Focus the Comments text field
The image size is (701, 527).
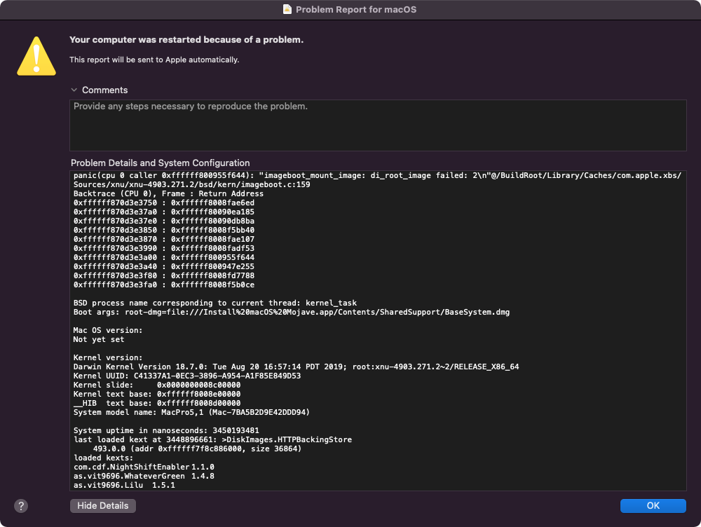pyautogui.click(x=378, y=125)
